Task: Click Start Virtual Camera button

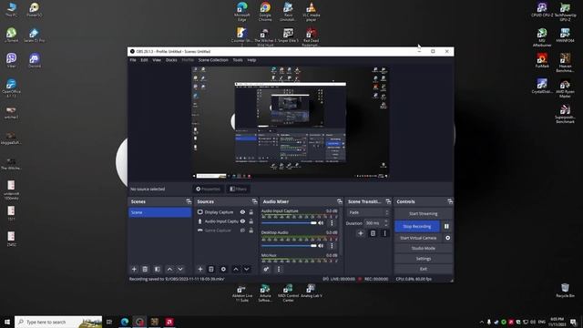Action: click(418, 238)
